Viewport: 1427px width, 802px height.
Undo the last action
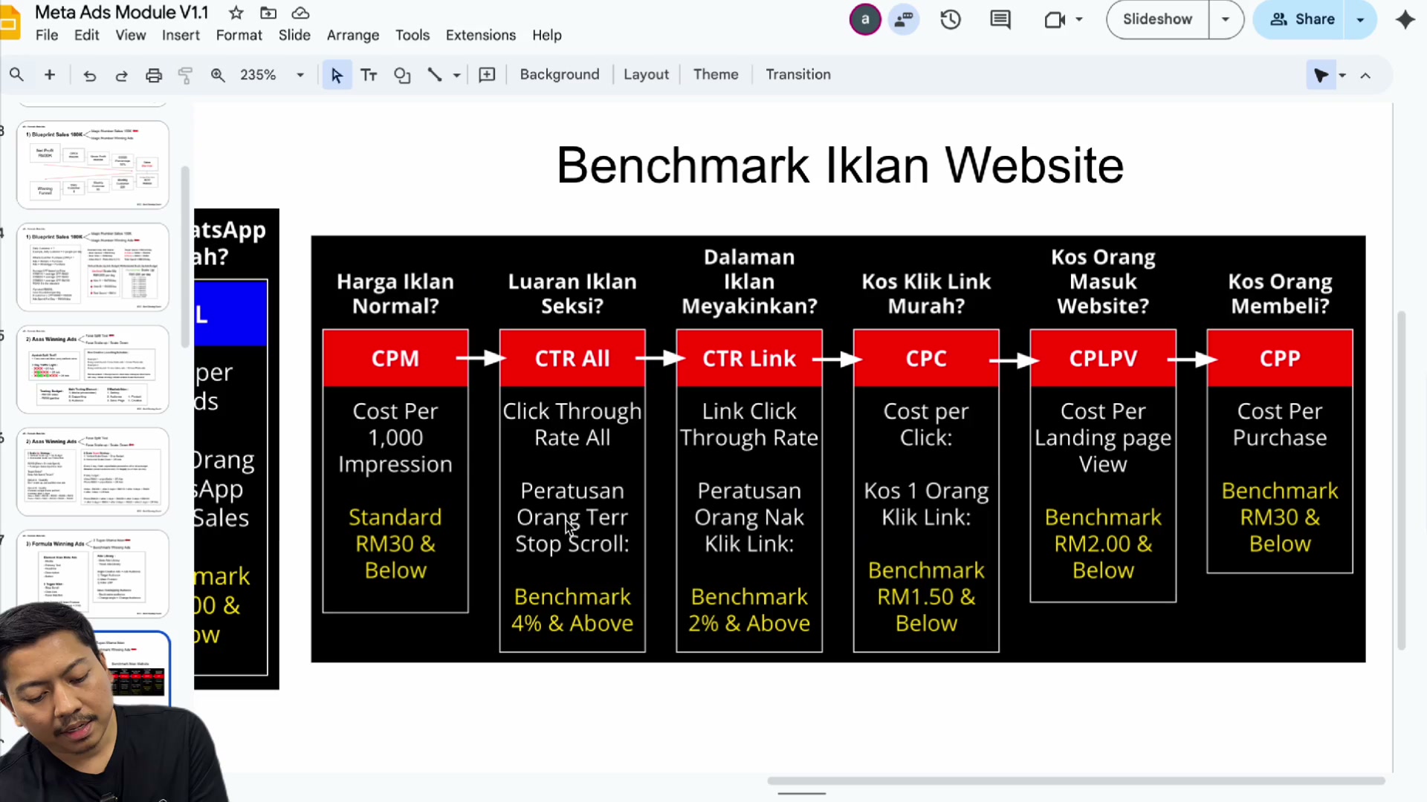coord(89,75)
